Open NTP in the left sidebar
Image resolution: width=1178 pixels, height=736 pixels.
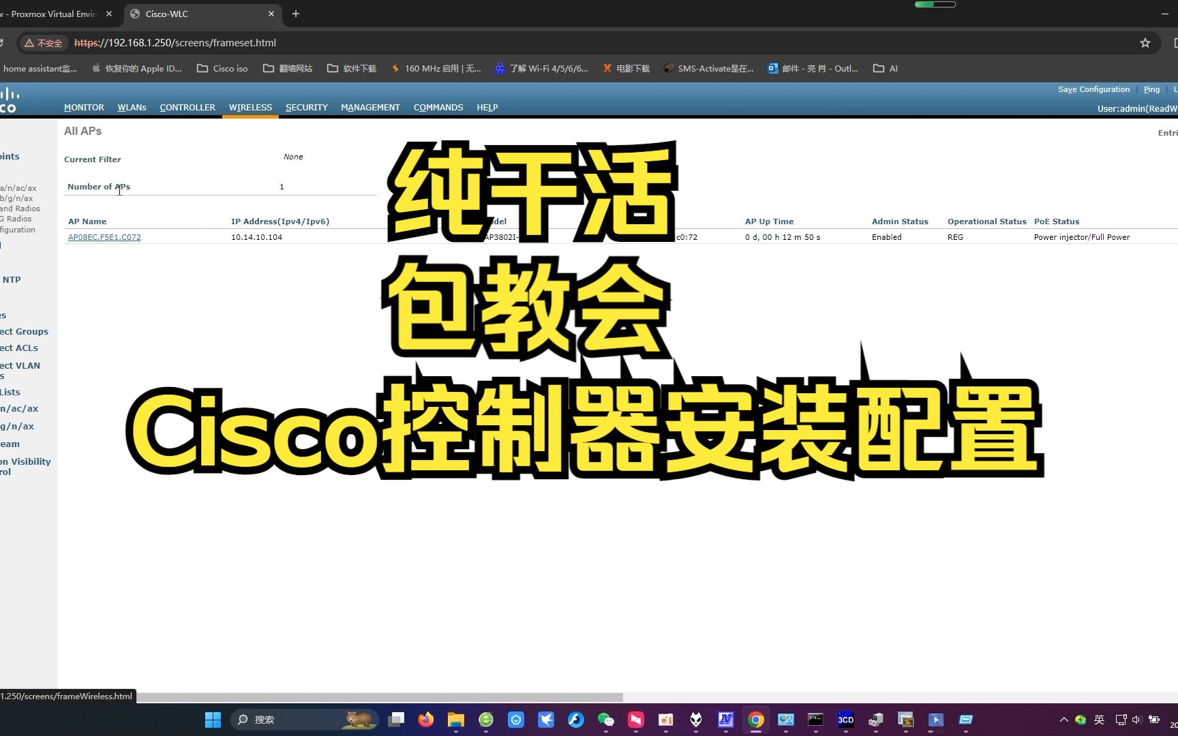click(x=11, y=280)
